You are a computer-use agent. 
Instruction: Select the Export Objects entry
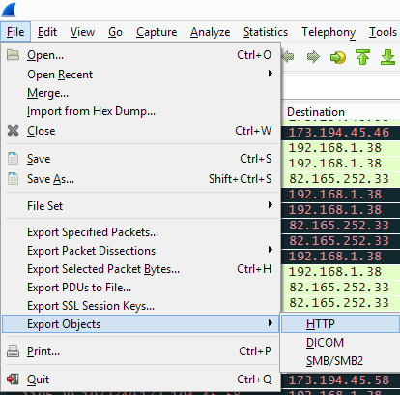(140, 324)
